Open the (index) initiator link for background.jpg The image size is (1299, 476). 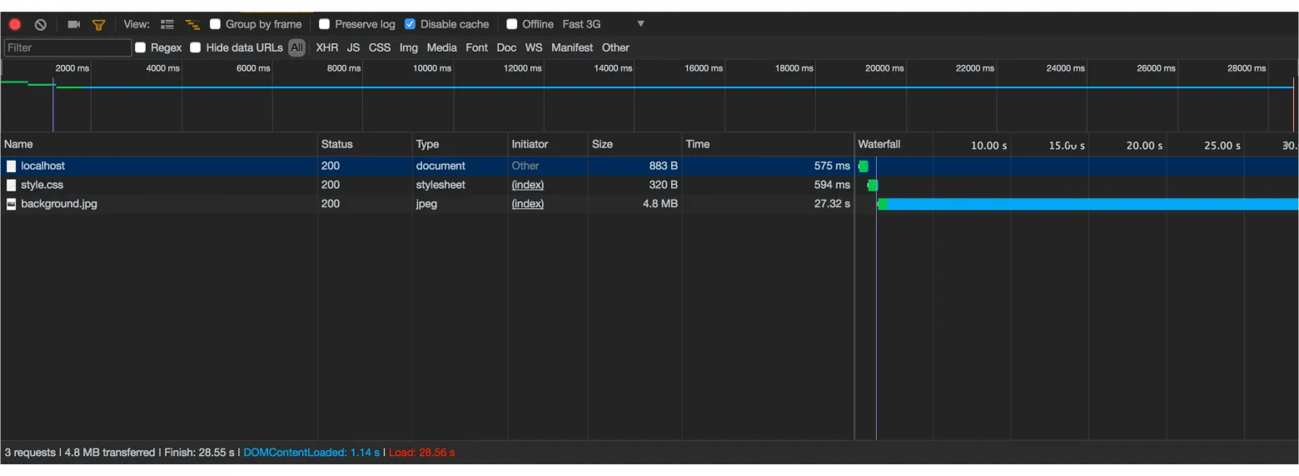pyautogui.click(x=527, y=204)
